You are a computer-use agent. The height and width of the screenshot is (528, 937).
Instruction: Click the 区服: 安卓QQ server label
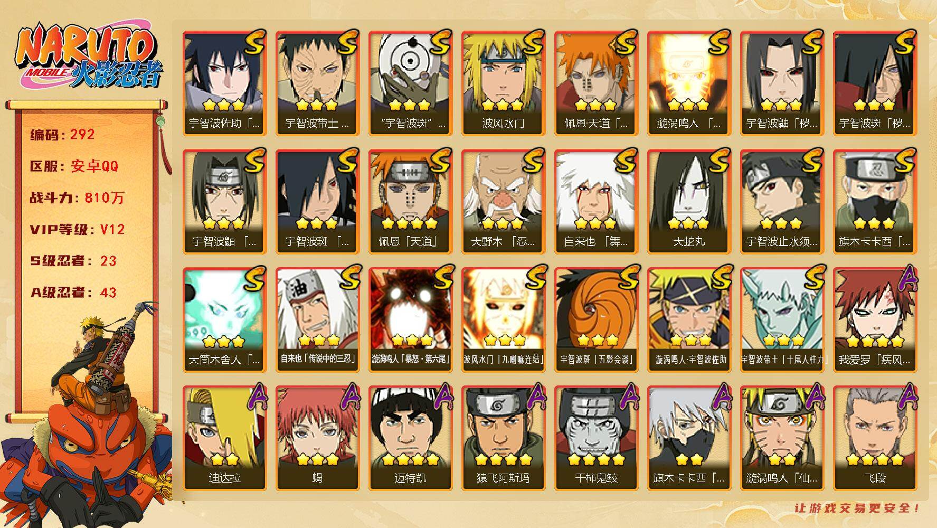click(74, 166)
